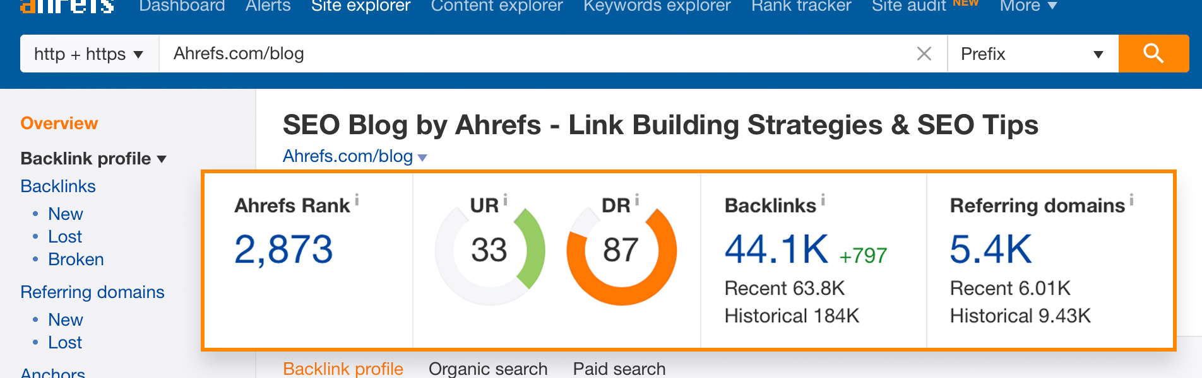Collapse the Backlink profile sidebar section

point(93,159)
